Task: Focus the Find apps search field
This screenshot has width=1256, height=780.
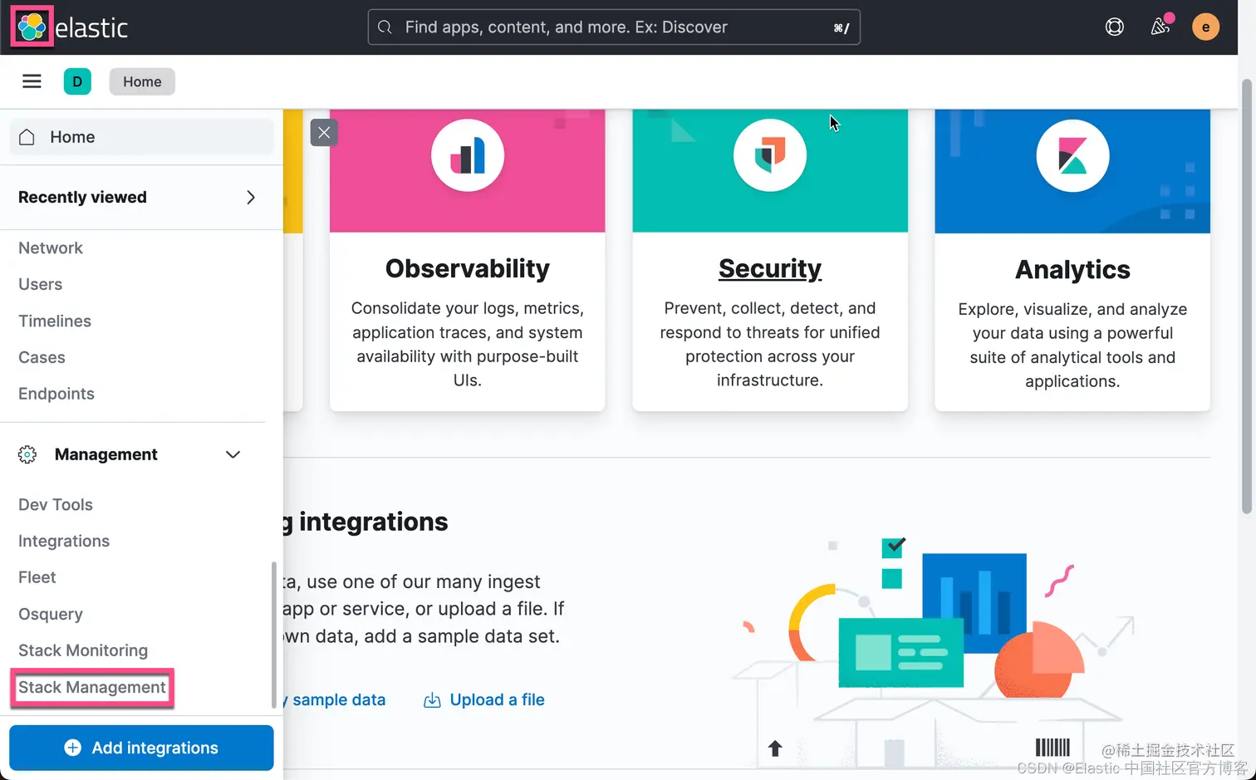Action: click(614, 27)
